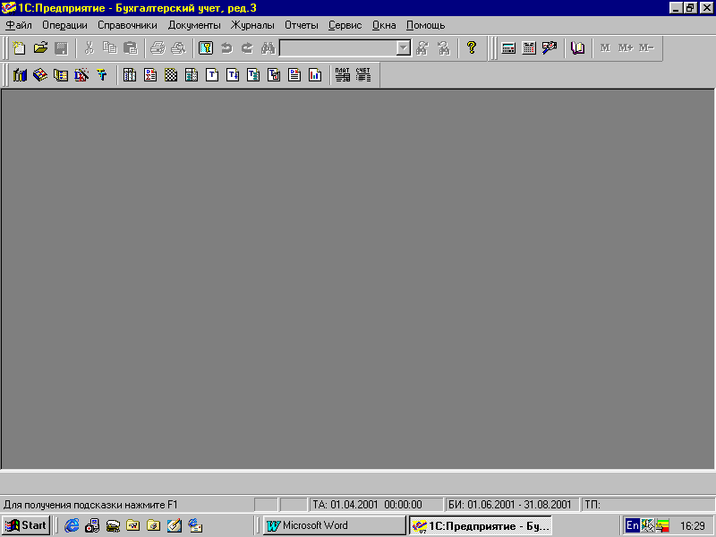The image size is (716, 537).
Task: Click the Paste clipboard icon
Action: click(131, 48)
